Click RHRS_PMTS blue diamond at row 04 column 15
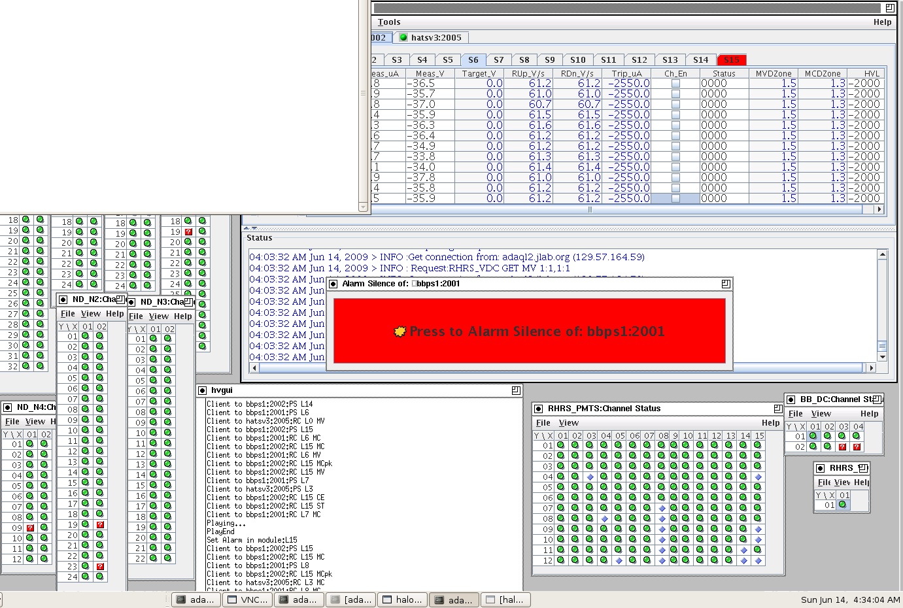The width and height of the screenshot is (903, 608). tap(758, 477)
